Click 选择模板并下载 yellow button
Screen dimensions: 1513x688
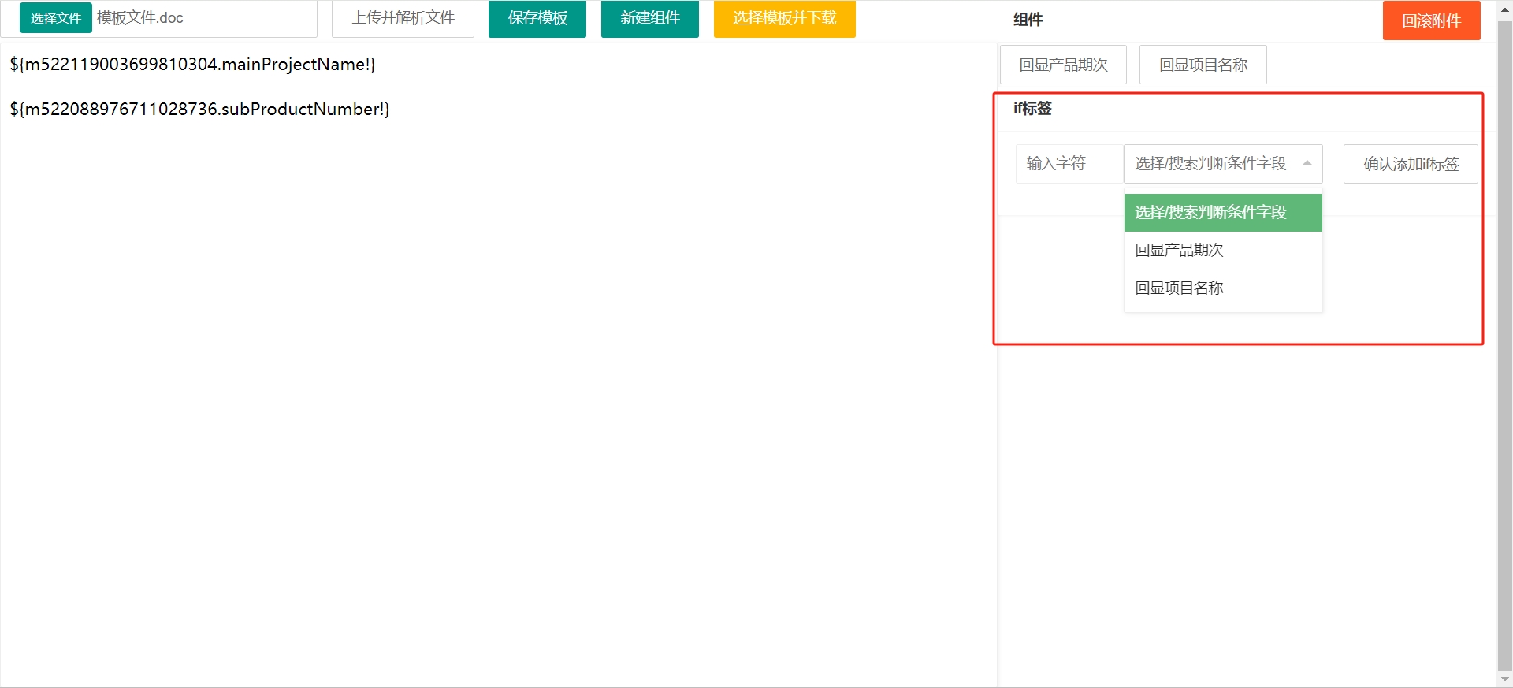pos(785,18)
